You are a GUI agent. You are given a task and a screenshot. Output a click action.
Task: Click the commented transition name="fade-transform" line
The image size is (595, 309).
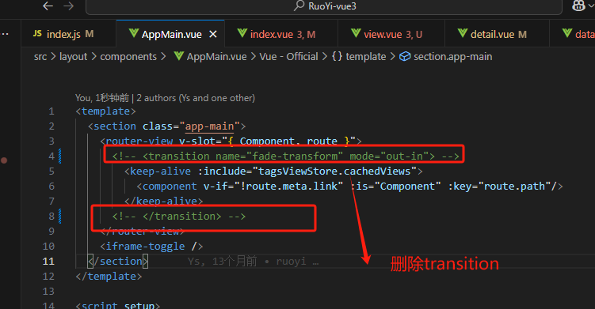pos(286,156)
